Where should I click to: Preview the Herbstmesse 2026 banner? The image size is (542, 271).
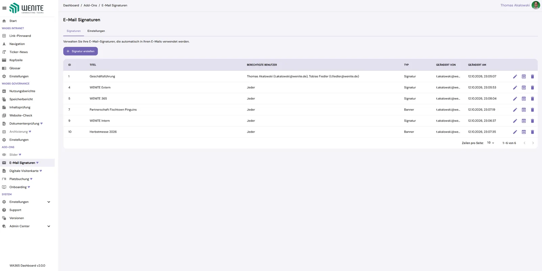[524, 132]
